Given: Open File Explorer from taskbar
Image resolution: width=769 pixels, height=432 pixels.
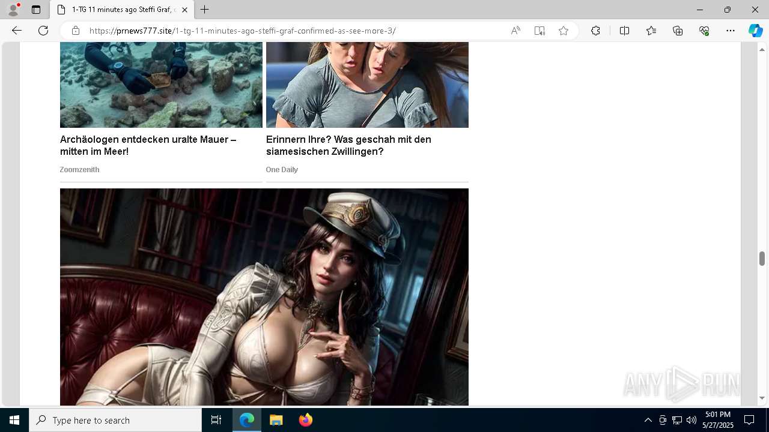Looking at the screenshot, I should (x=276, y=420).
